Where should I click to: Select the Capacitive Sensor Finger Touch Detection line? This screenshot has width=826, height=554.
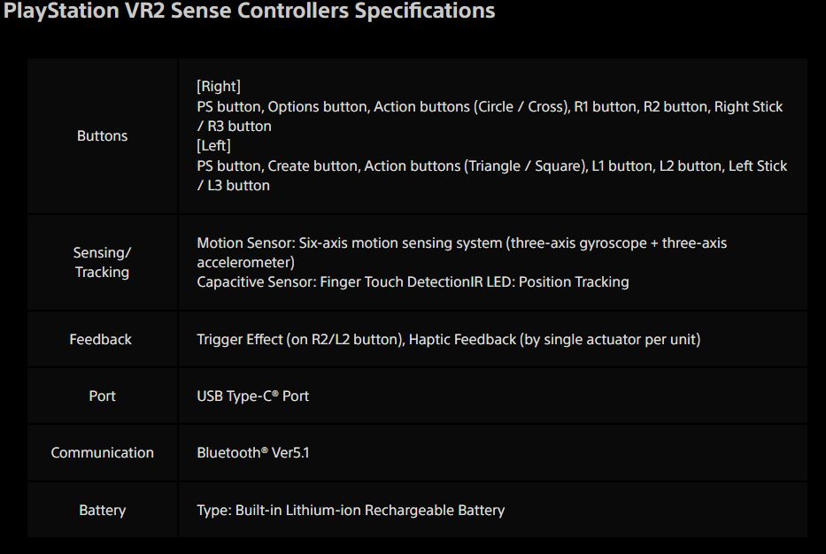point(413,282)
